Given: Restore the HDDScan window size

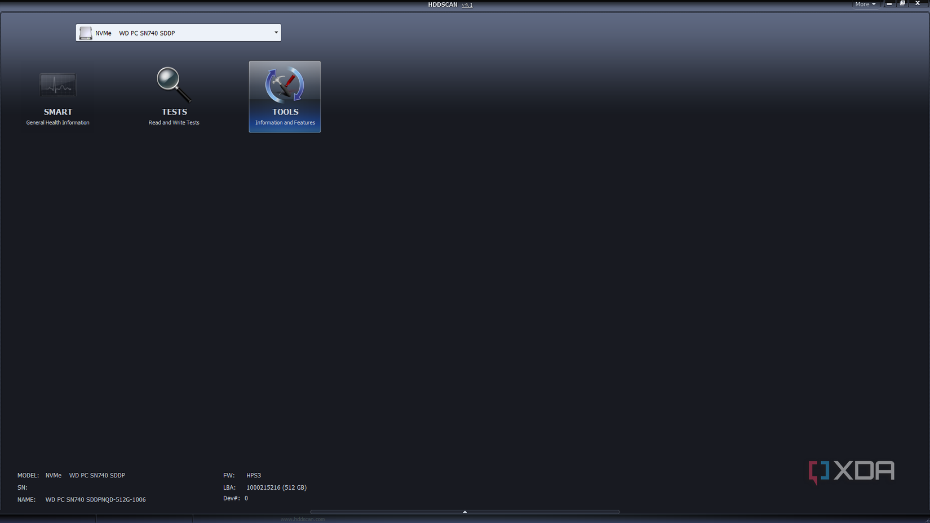Looking at the screenshot, I should tap(902, 3).
